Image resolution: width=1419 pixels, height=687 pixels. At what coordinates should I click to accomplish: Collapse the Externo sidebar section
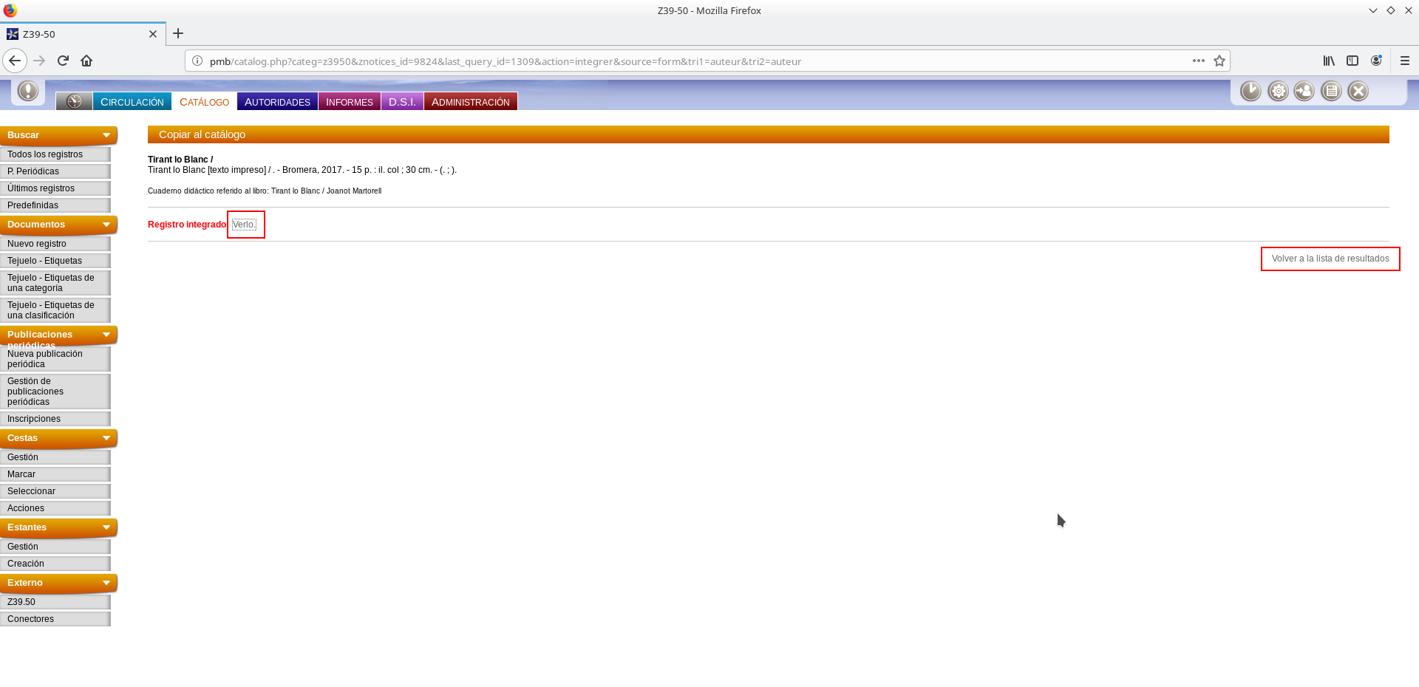106,583
